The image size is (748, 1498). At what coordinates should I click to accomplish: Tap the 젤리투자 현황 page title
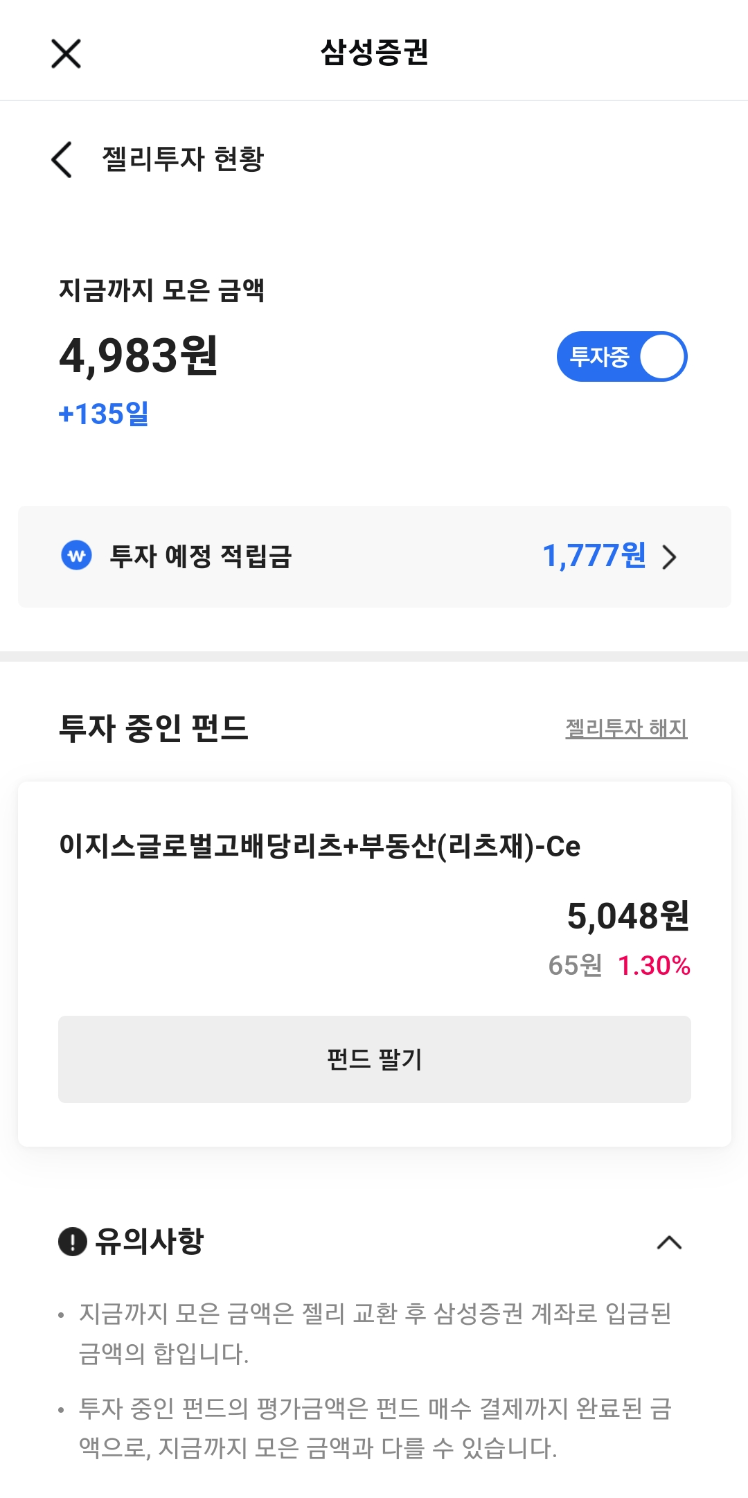184,159
